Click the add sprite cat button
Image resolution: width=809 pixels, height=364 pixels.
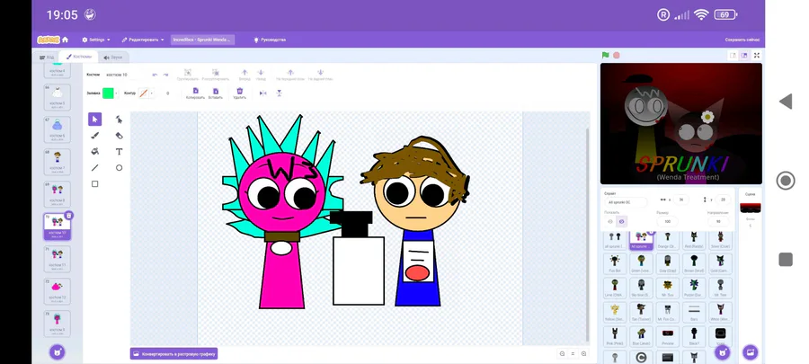pyautogui.click(x=723, y=352)
